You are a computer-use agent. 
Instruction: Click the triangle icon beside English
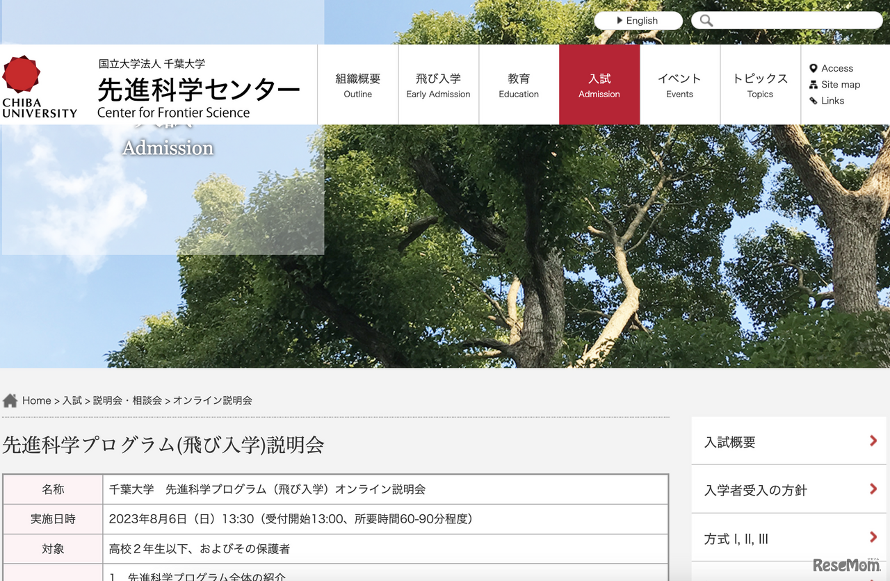[621, 20]
